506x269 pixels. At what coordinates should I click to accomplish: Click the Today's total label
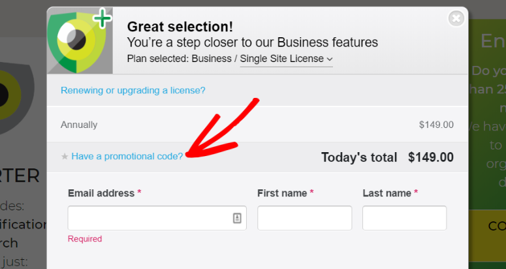pos(359,157)
